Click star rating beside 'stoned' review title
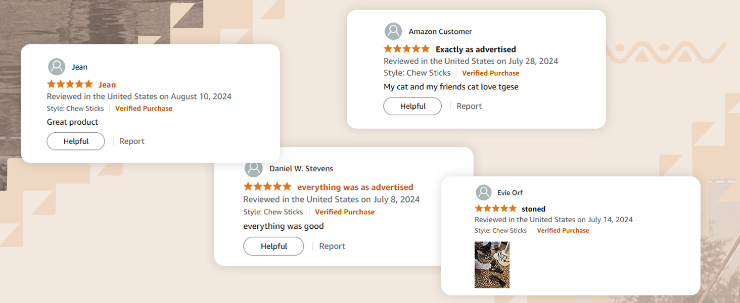Viewport: 740px width, 303px height. pyautogui.click(x=495, y=209)
